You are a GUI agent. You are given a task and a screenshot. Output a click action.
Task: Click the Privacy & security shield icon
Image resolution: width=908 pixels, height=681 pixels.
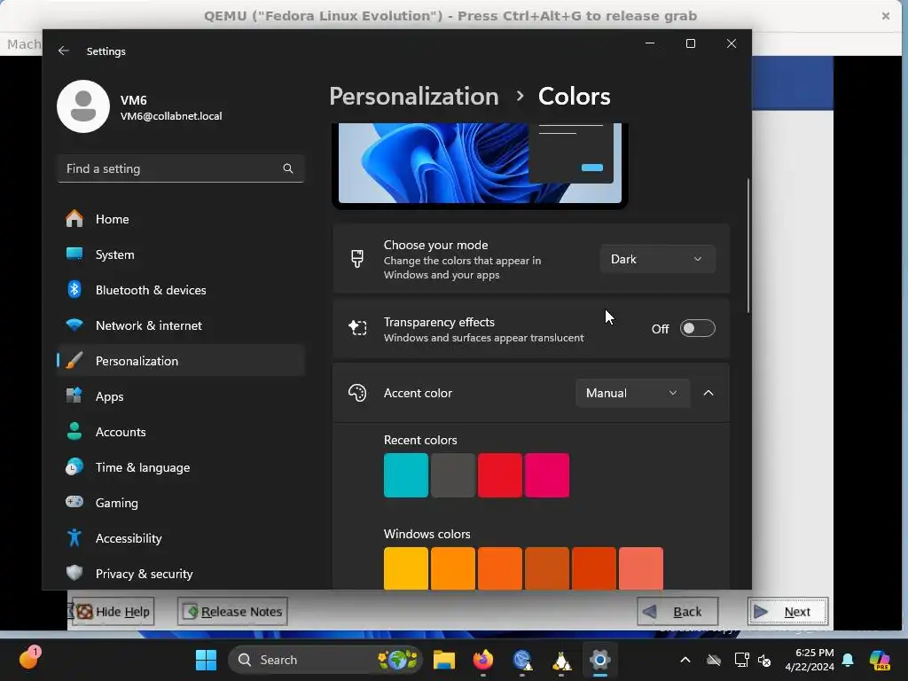[x=74, y=574]
